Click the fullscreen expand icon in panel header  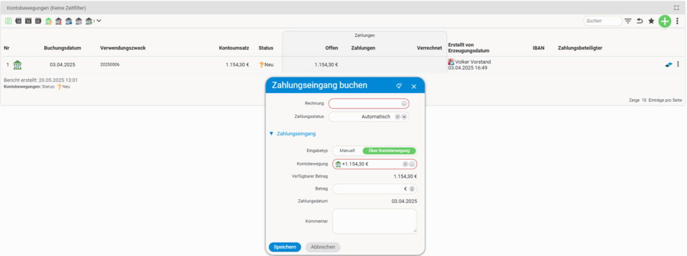pyautogui.click(x=676, y=7)
